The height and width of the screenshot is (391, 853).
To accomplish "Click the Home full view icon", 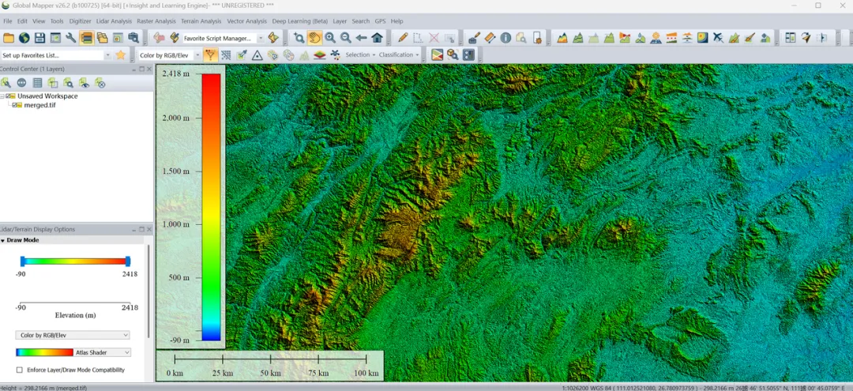I will (377, 38).
